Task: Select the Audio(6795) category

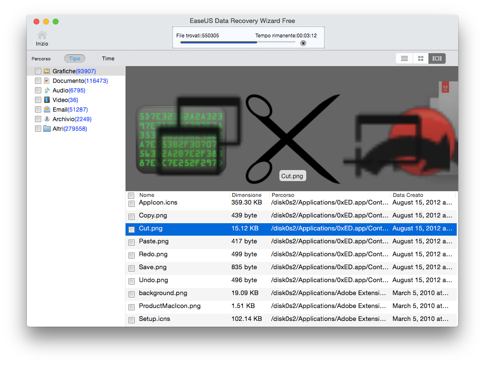Action: [69, 90]
